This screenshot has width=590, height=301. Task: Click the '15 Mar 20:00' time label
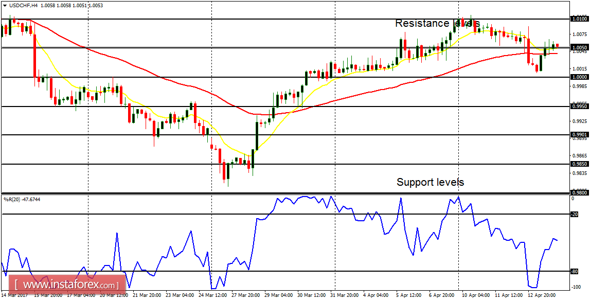point(48,295)
